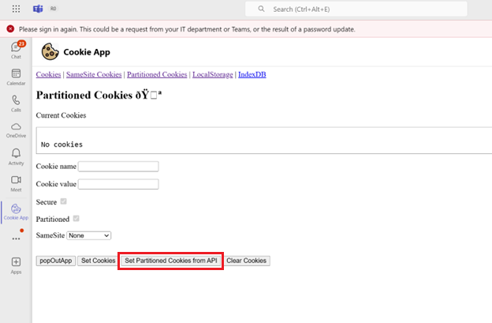
Task: Focus the Cookie name field
Action: click(x=118, y=166)
